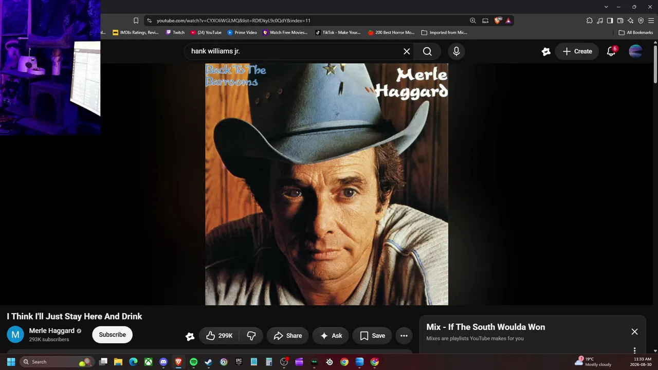Open All Bookmarks folder
The width and height of the screenshot is (658, 370).
(x=636, y=32)
